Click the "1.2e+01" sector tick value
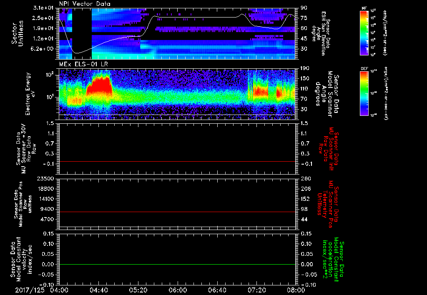The height and width of the screenshot is (295, 427). (43, 39)
